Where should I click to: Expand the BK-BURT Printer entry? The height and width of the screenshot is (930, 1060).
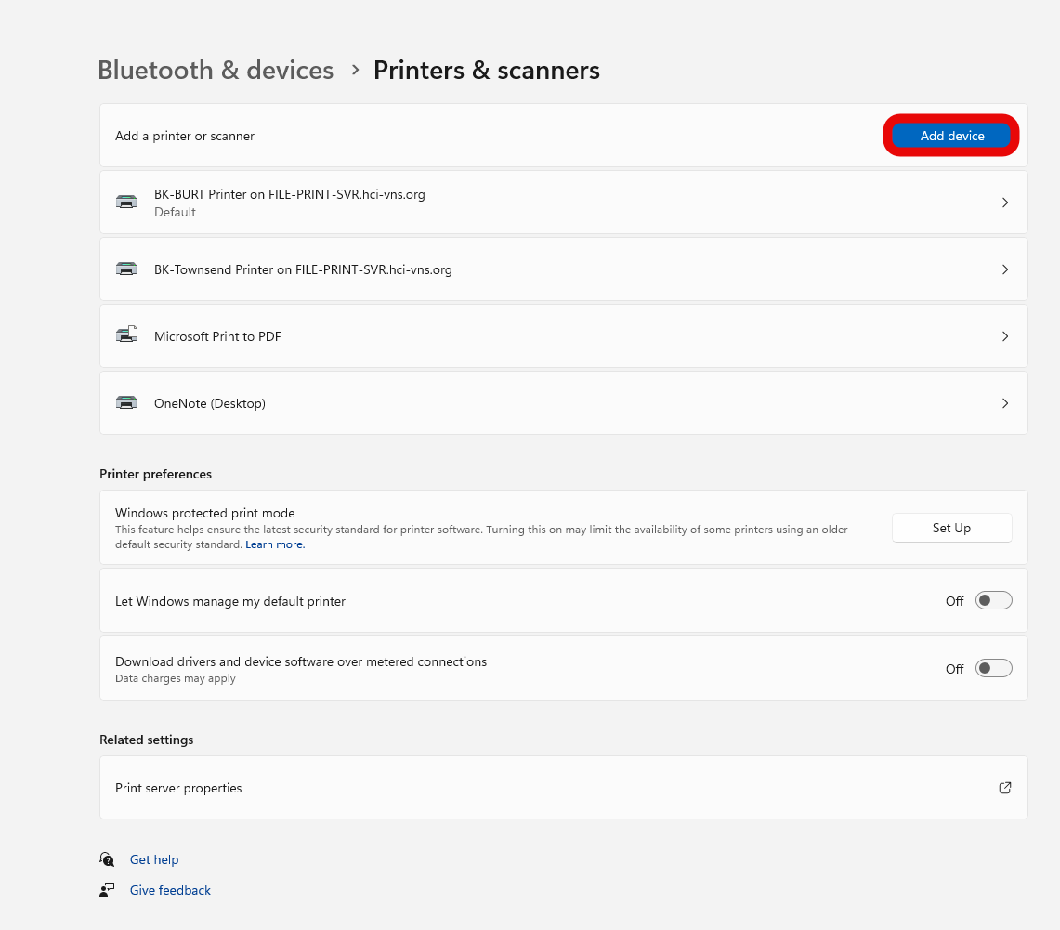tap(1005, 202)
